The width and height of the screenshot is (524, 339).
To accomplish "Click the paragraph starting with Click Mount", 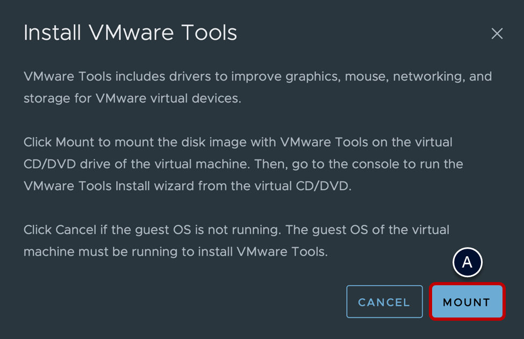I will tap(243, 164).
